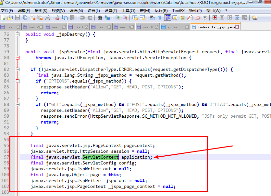Image resolution: width=271 pixels, height=196 pixels.
Task: Open the 编码(N) menu
Action: click(x=76, y=11)
